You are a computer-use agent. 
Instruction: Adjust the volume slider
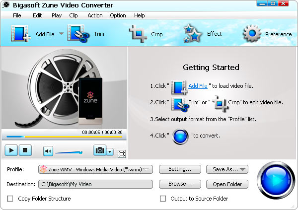69,152
